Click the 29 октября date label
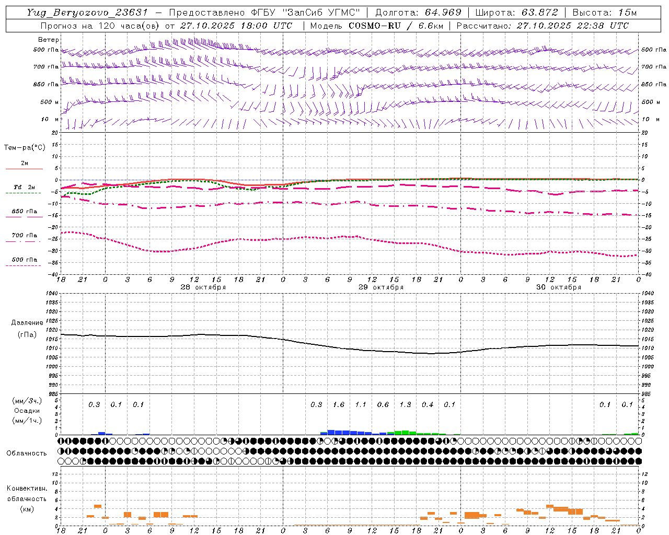The width and height of the screenshot is (669, 535). 381,287
